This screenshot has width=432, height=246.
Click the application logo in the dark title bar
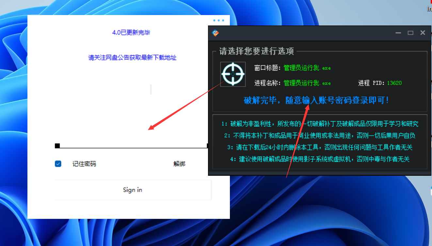216,32
